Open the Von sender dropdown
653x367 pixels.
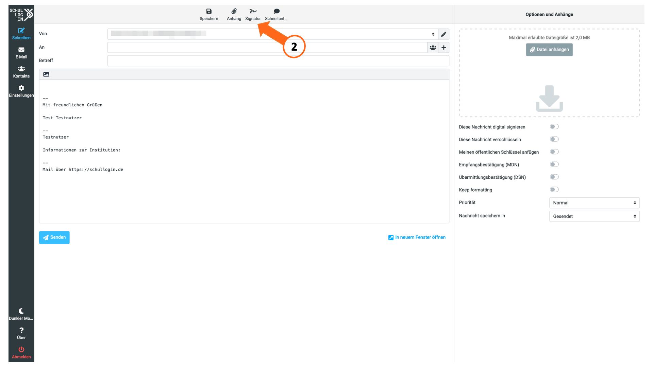[273, 34]
